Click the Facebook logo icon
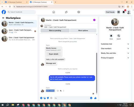Viewport: 134px width, 107px height. point(4,12)
